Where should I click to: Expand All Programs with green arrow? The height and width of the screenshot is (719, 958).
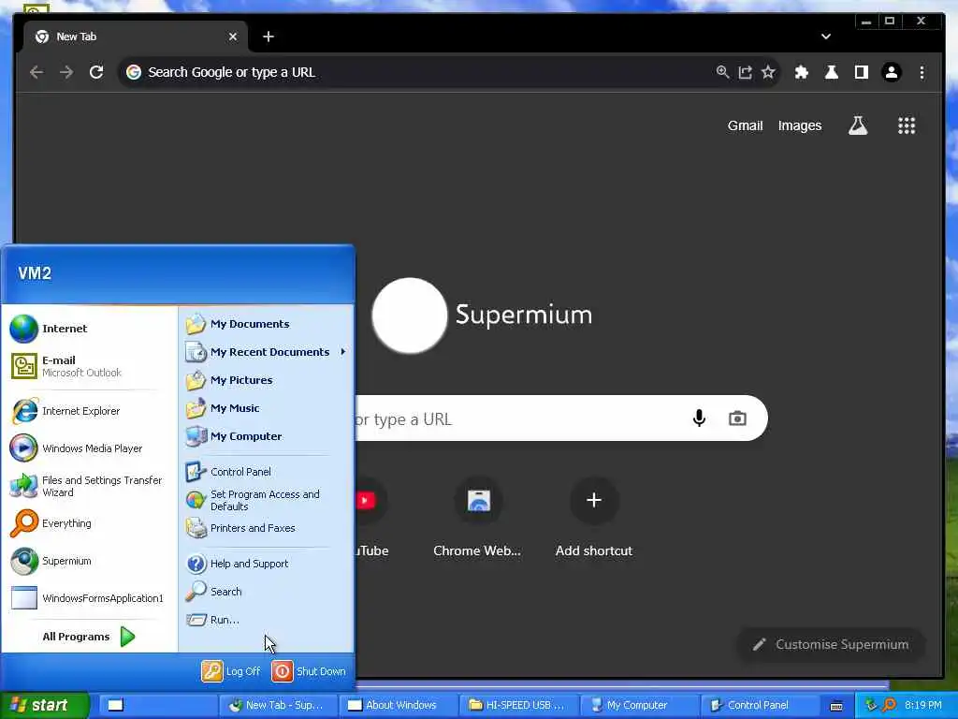(x=127, y=637)
